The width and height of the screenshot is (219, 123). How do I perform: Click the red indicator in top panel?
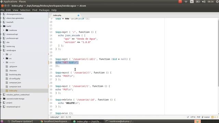[x=180, y=2]
